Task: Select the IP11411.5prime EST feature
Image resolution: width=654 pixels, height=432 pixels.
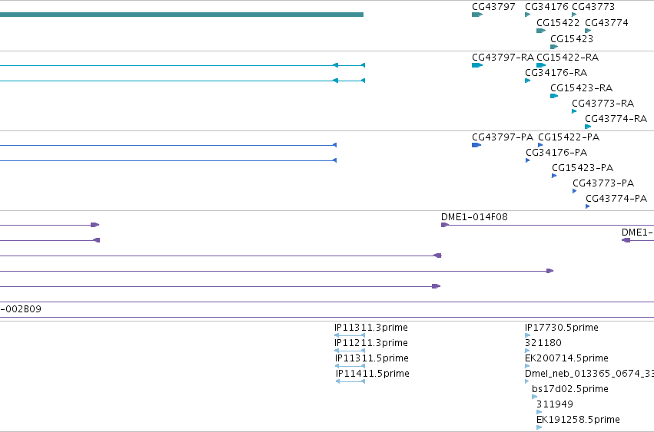Action: [350, 381]
